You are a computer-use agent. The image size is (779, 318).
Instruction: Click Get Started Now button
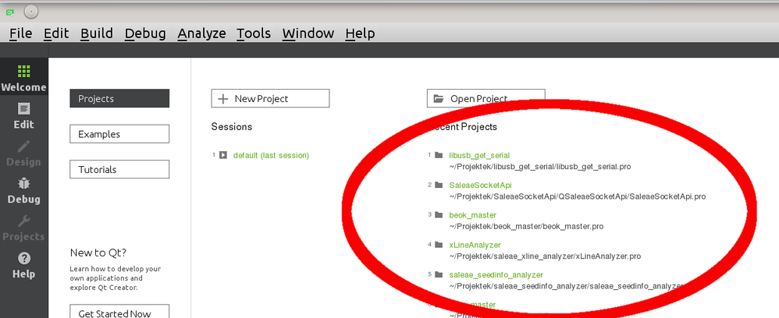coord(119,313)
